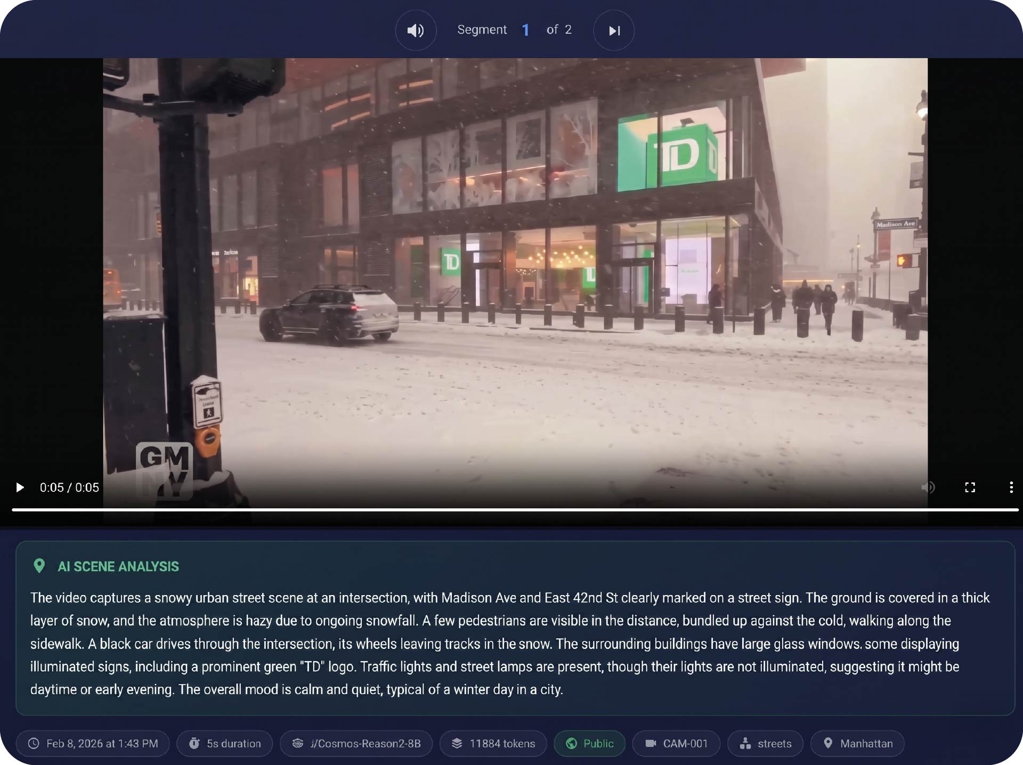Click the scene analysis description text
Viewport: 1023px width, 765px height.
click(510, 644)
